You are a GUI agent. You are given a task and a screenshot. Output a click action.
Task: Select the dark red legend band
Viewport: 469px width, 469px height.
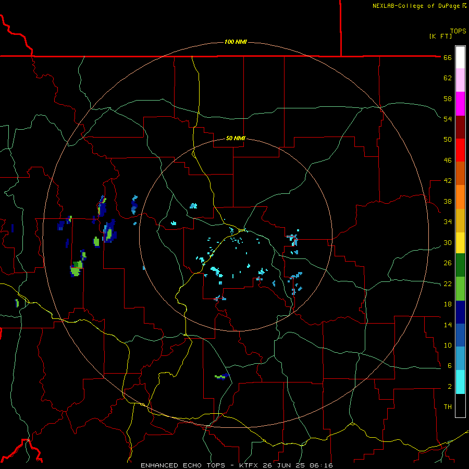click(x=460, y=127)
